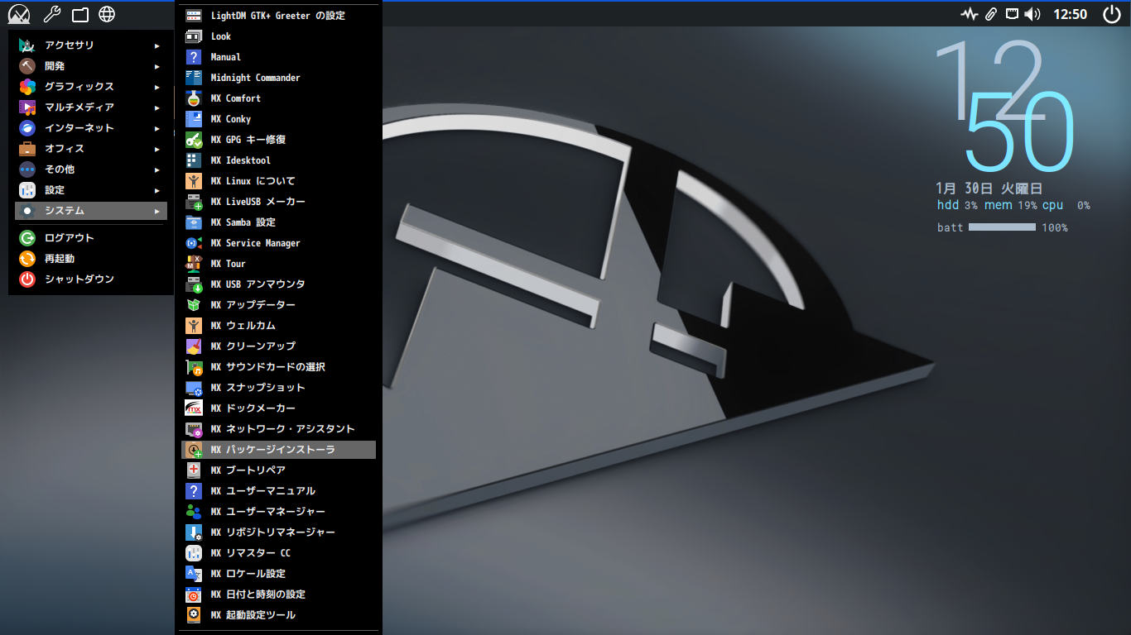Launch MX リポジトリマネージャー
Screen dimensions: 1131x635
coord(278,532)
